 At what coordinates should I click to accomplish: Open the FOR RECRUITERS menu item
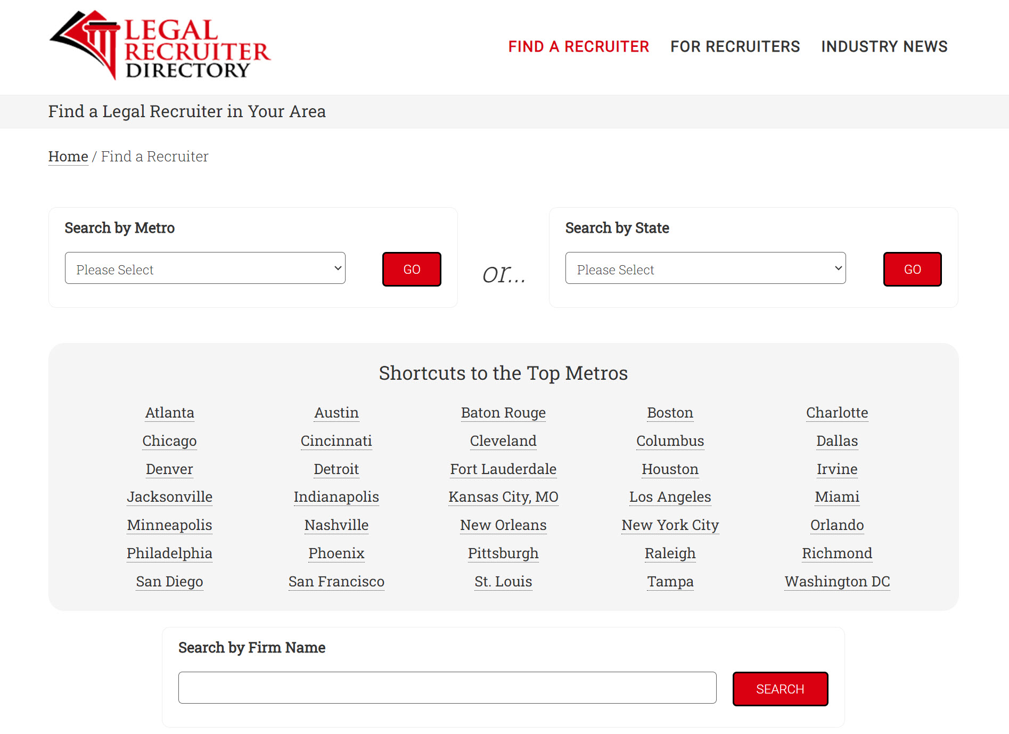pos(735,47)
